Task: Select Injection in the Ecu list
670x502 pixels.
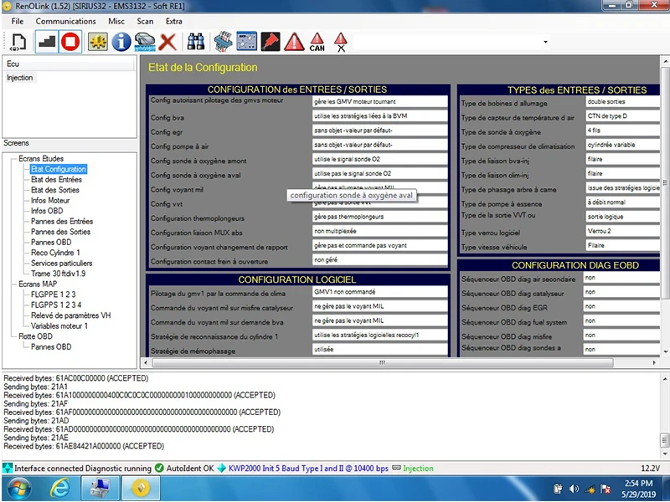Action: pos(19,77)
